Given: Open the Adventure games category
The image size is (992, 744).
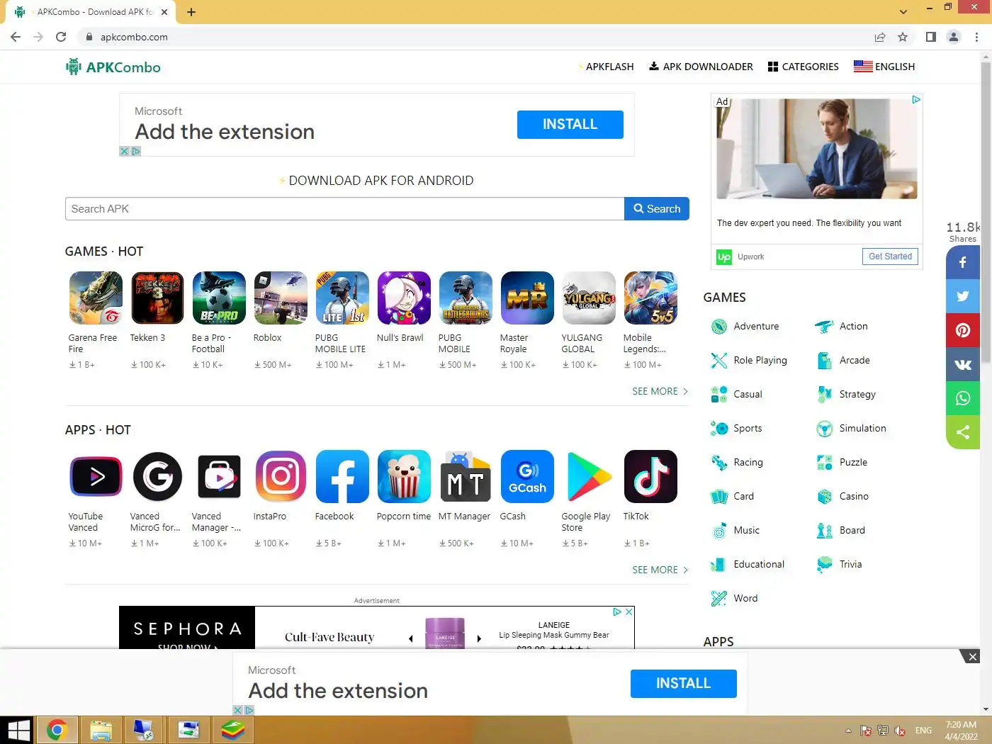Looking at the screenshot, I should pos(745,326).
